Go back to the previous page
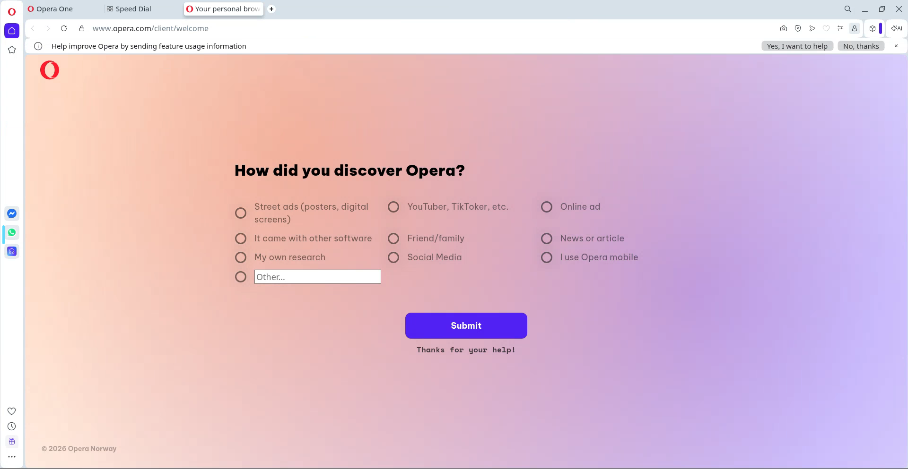Image resolution: width=908 pixels, height=469 pixels. 33,28
